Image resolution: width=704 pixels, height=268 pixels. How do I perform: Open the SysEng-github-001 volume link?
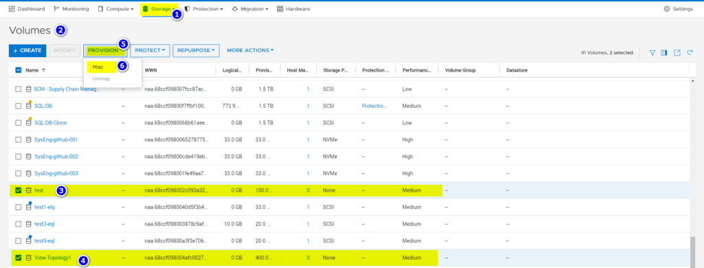(x=56, y=139)
